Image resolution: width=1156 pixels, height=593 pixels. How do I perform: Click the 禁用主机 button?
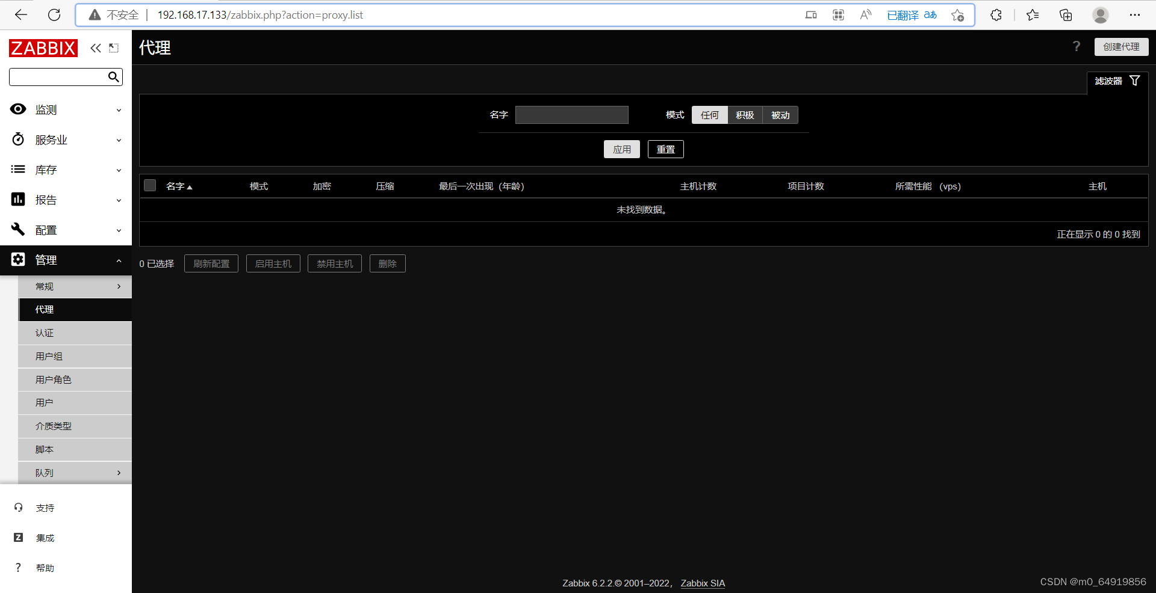pyautogui.click(x=335, y=263)
